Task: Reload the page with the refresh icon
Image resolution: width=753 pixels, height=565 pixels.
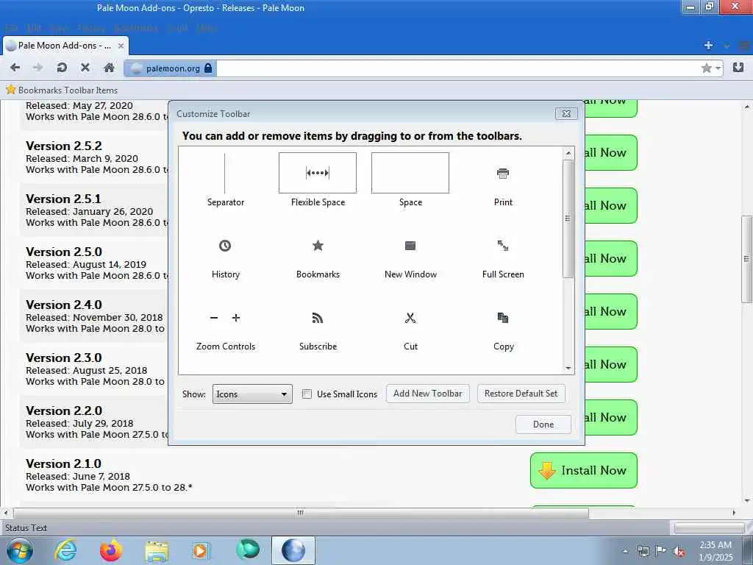Action: pos(62,67)
